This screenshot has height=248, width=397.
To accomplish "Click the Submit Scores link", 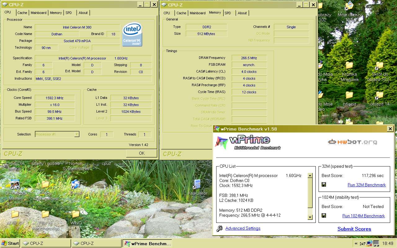I will click(354, 229).
